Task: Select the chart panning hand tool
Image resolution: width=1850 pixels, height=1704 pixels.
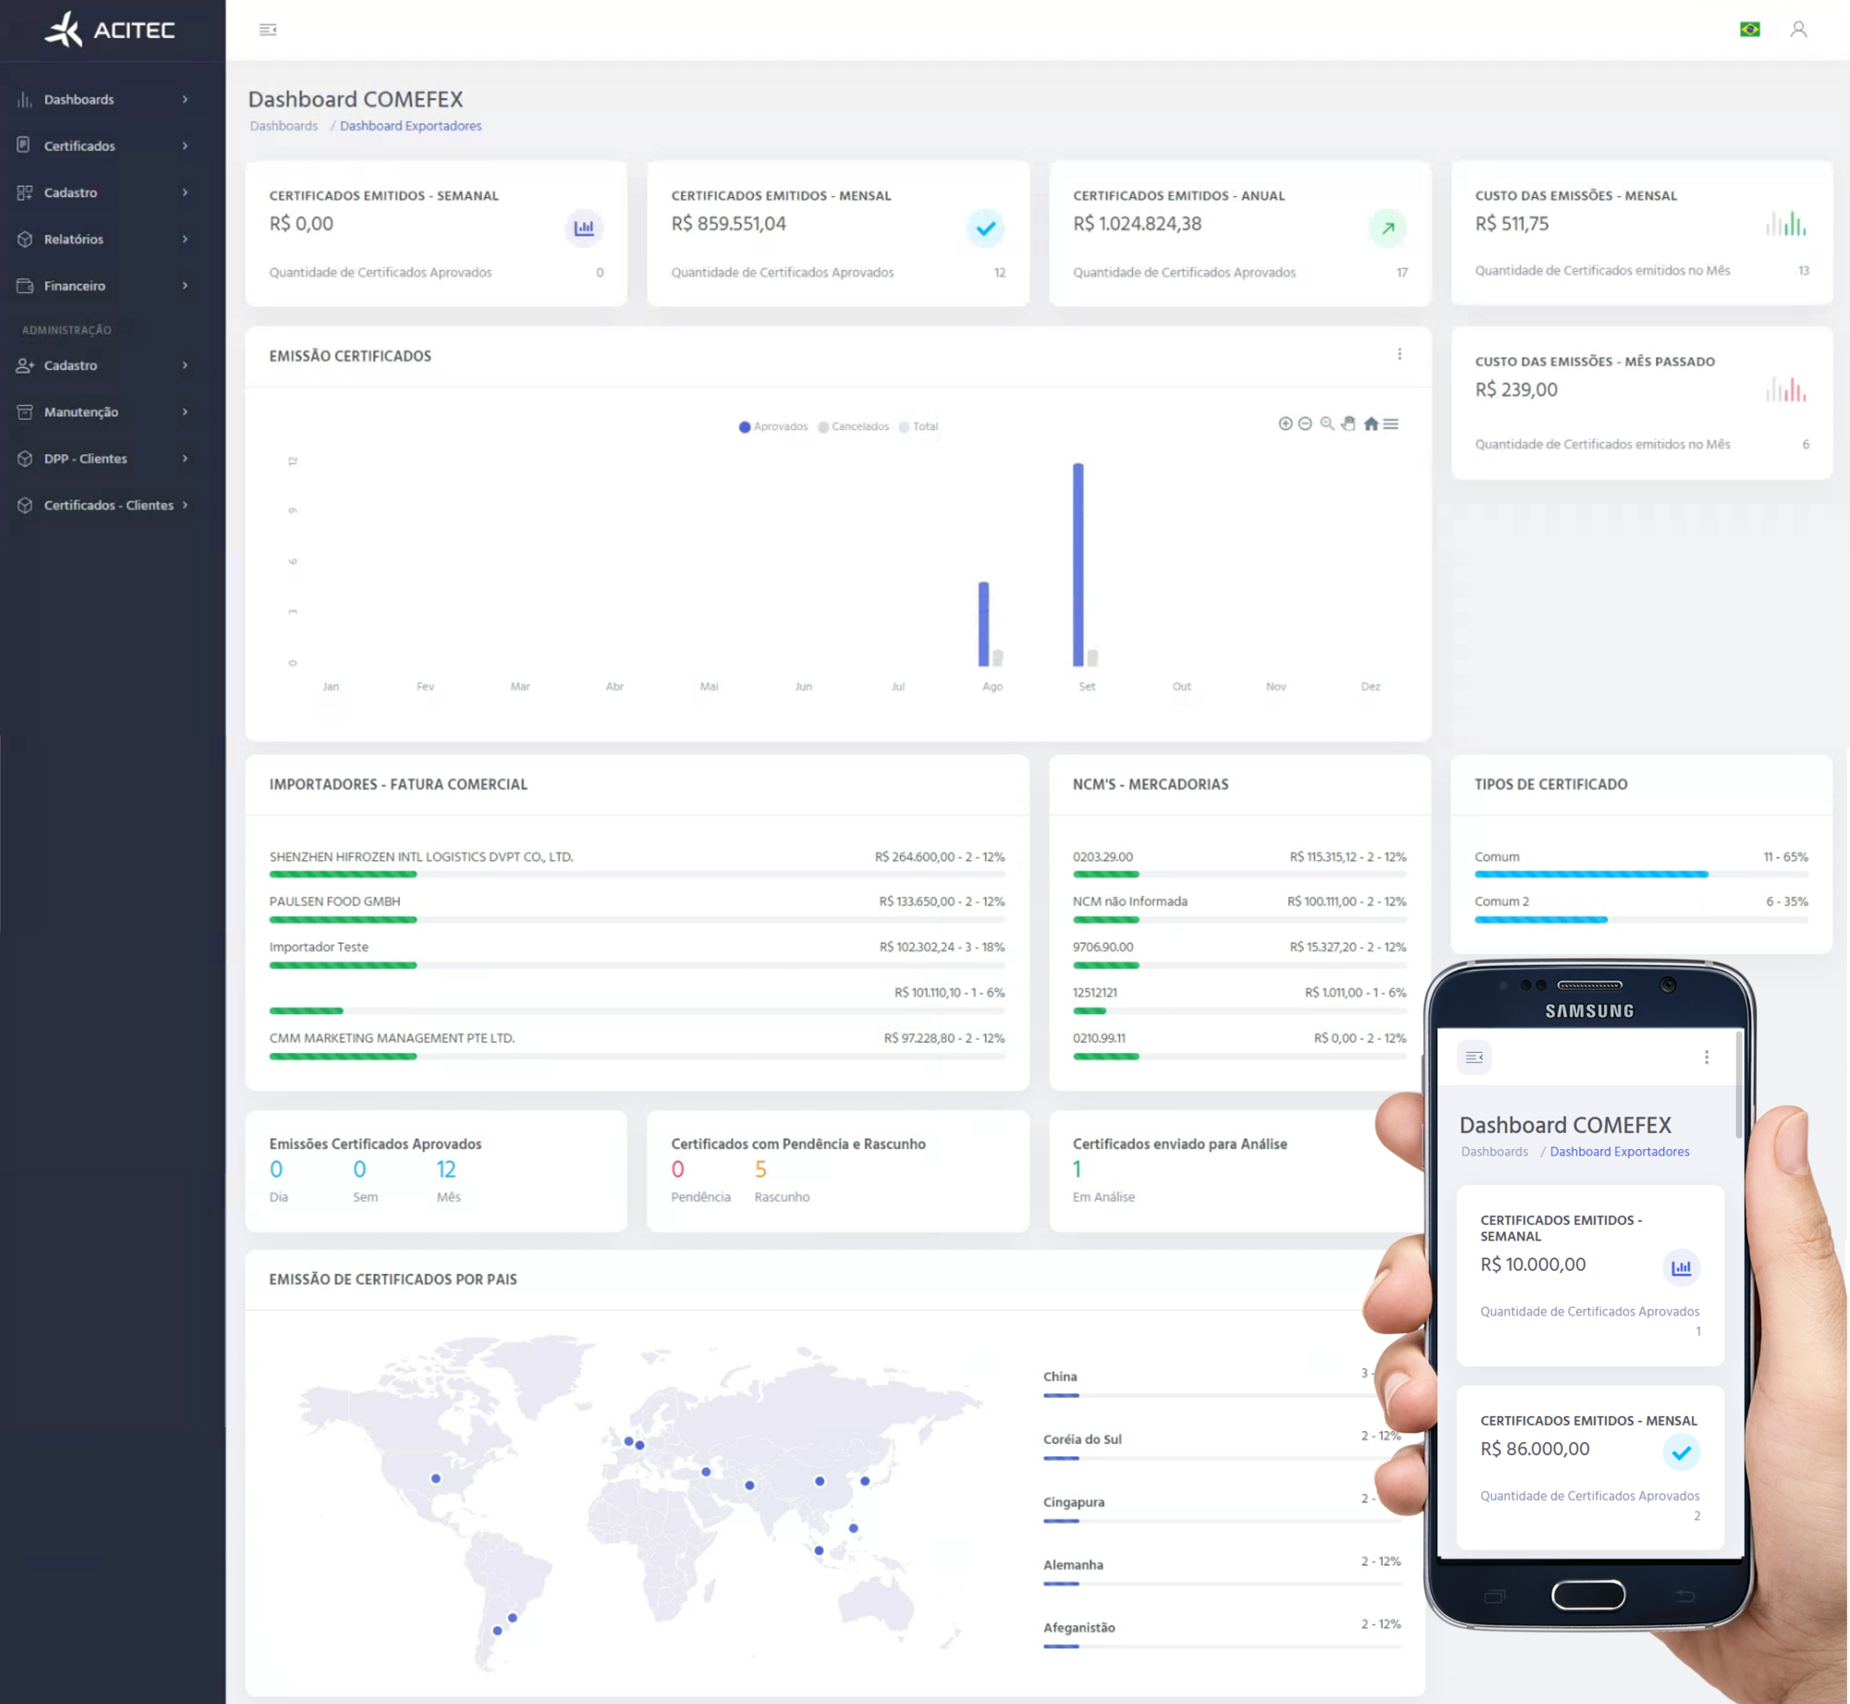Action: point(1349,424)
